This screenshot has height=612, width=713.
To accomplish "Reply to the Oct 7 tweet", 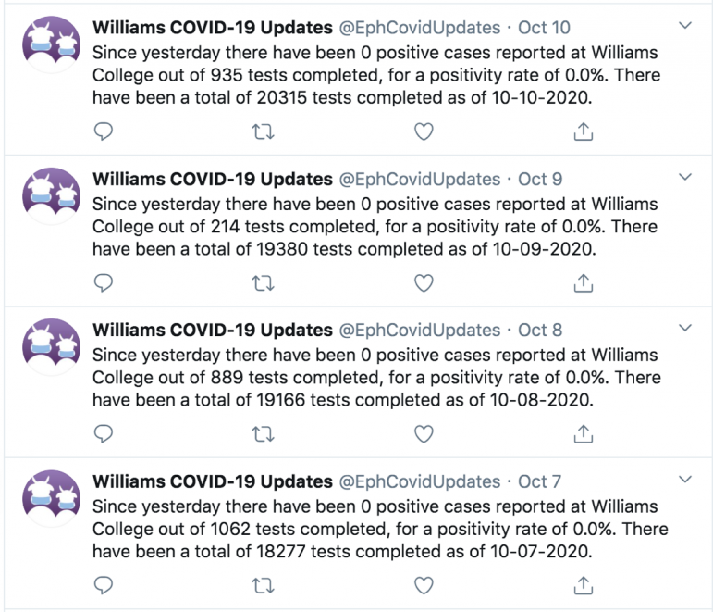I will tap(104, 585).
